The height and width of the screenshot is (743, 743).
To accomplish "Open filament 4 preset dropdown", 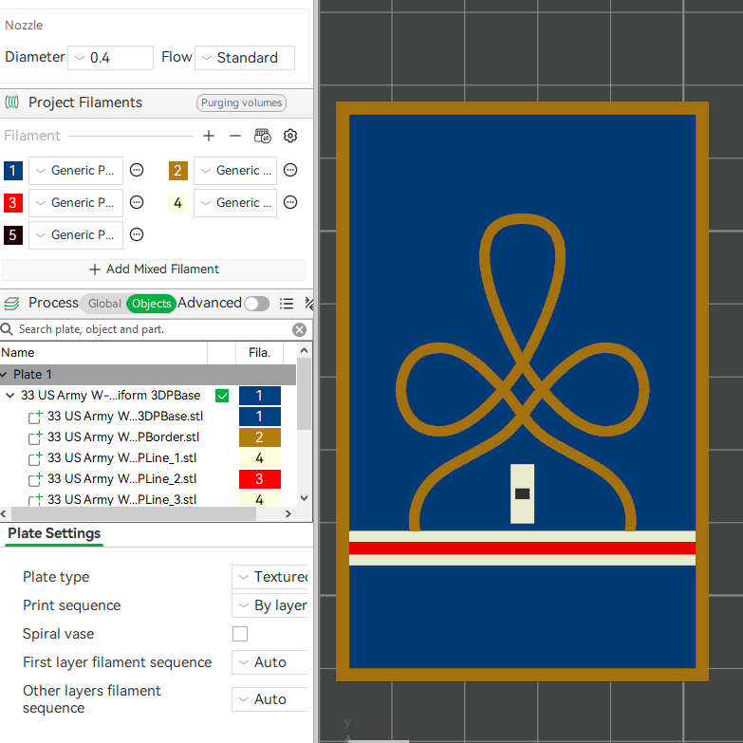I will pos(235,203).
